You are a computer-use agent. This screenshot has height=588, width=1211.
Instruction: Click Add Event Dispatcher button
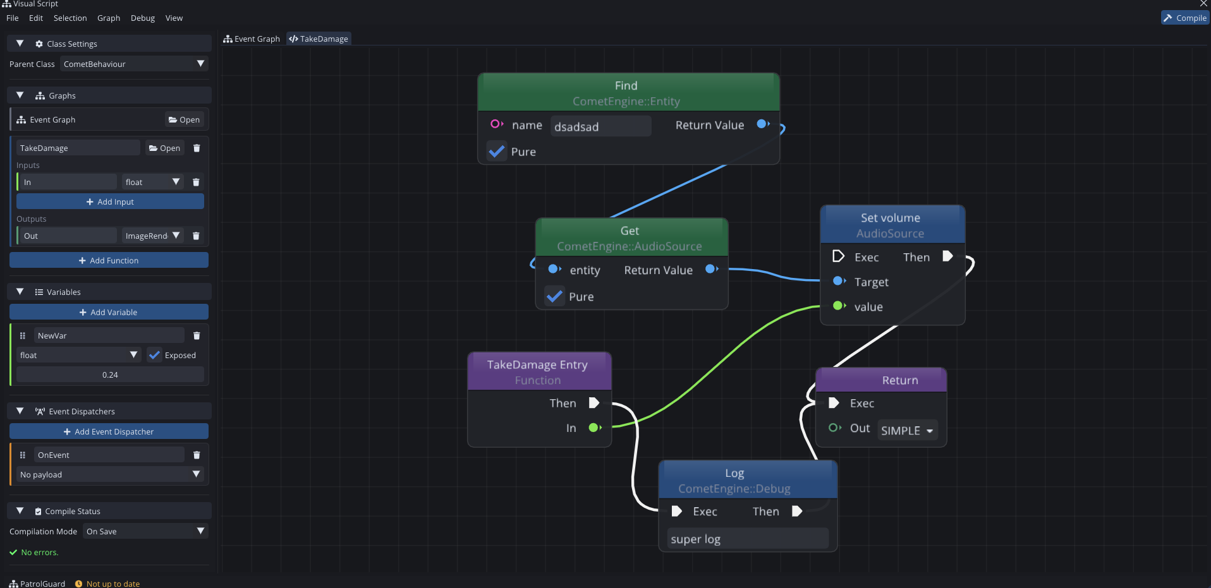(x=109, y=431)
